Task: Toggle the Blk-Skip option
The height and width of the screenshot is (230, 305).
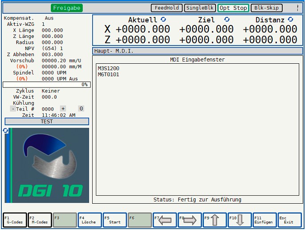Action: (x=267, y=8)
